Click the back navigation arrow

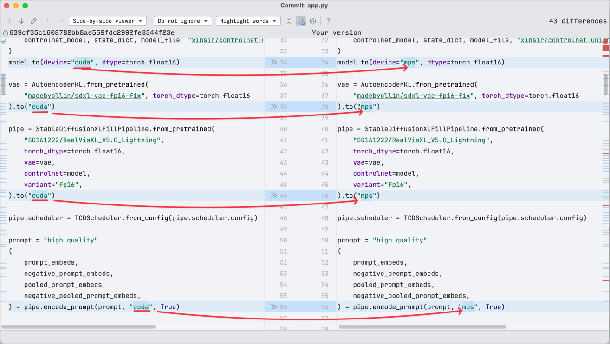[x=49, y=21]
